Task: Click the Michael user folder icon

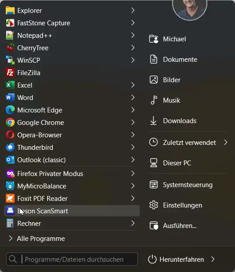Action: pyautogui.click(x=154, y=39)
